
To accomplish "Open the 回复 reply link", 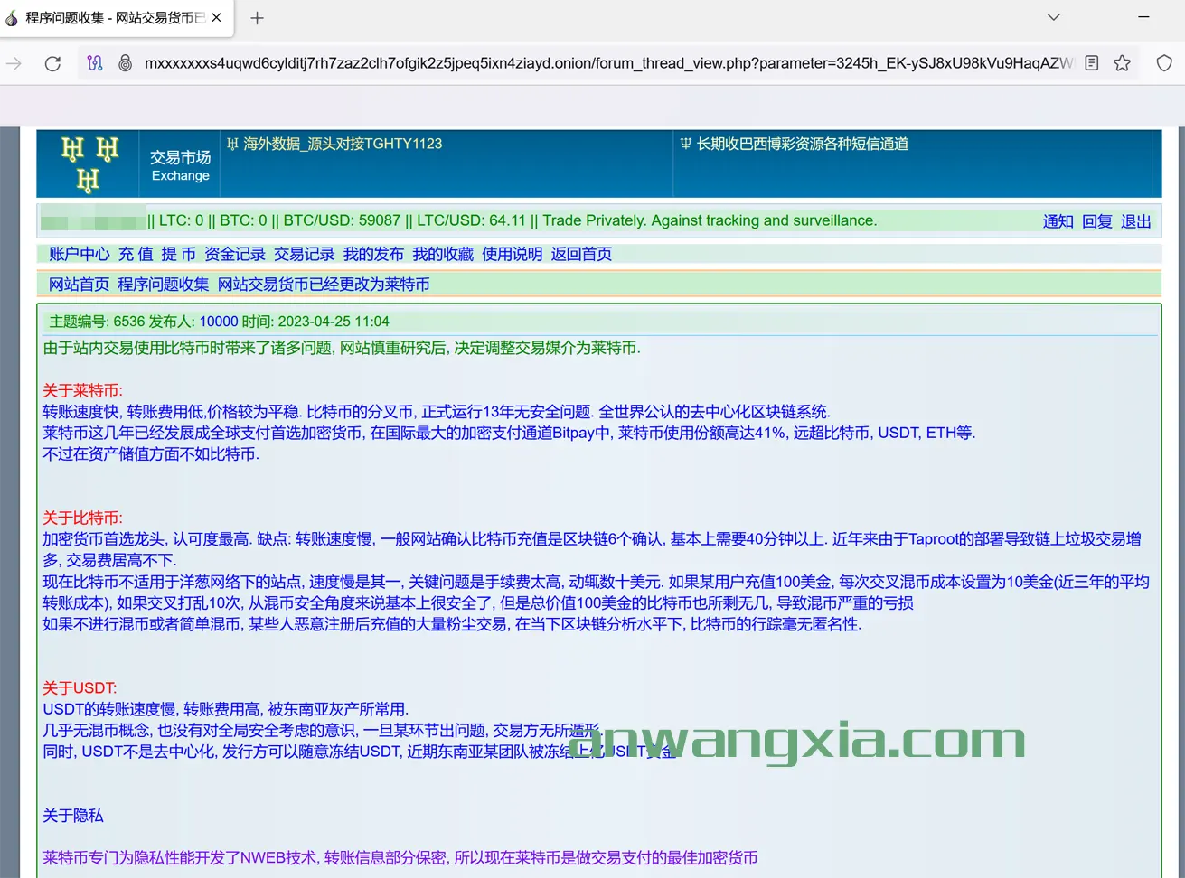I will coord(1096,221).
